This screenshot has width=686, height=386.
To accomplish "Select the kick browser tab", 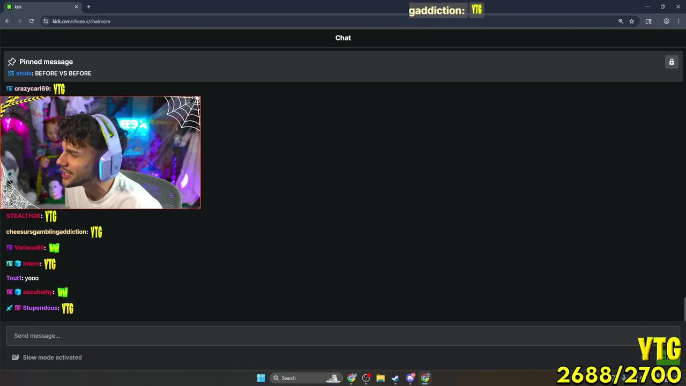I will (42, 6).
